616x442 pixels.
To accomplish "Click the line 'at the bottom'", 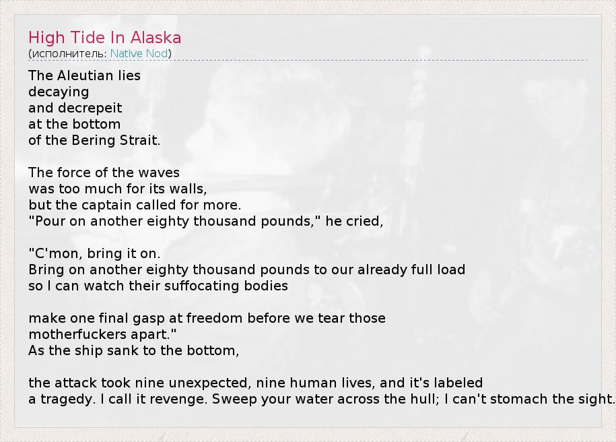I will (74, 124).
